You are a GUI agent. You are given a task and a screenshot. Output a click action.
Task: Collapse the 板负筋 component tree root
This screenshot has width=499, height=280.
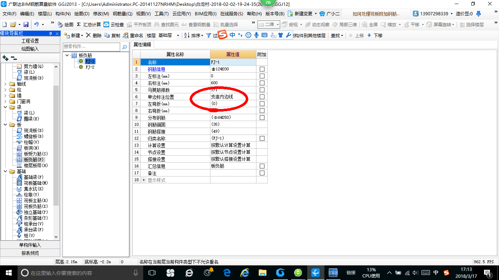coord(68,55)
